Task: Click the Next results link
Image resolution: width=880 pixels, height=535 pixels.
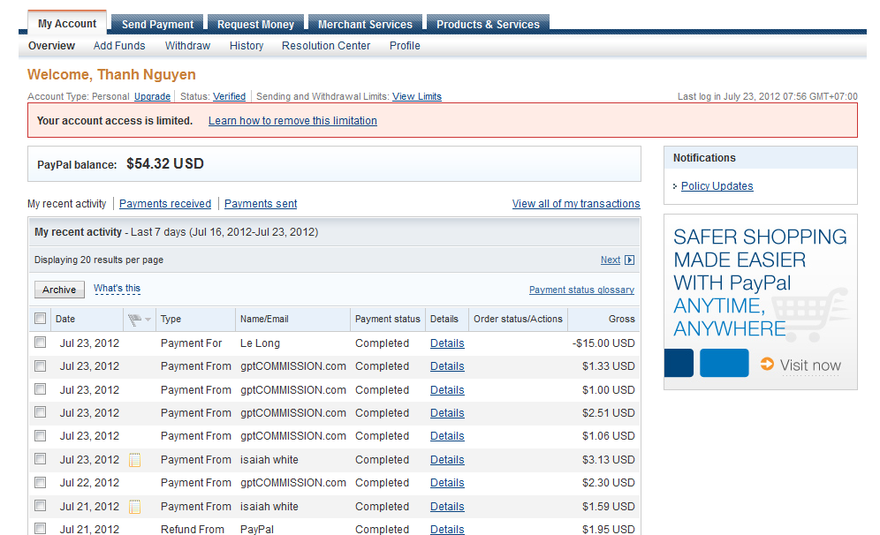Action: (x=610, y=260)
